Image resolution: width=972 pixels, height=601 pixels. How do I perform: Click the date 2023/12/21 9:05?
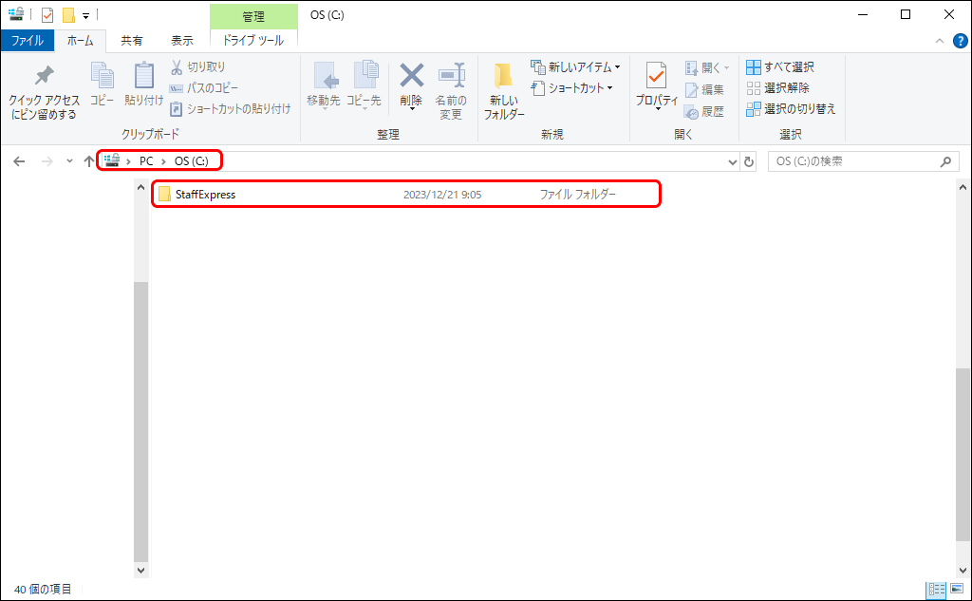(442, 194)
